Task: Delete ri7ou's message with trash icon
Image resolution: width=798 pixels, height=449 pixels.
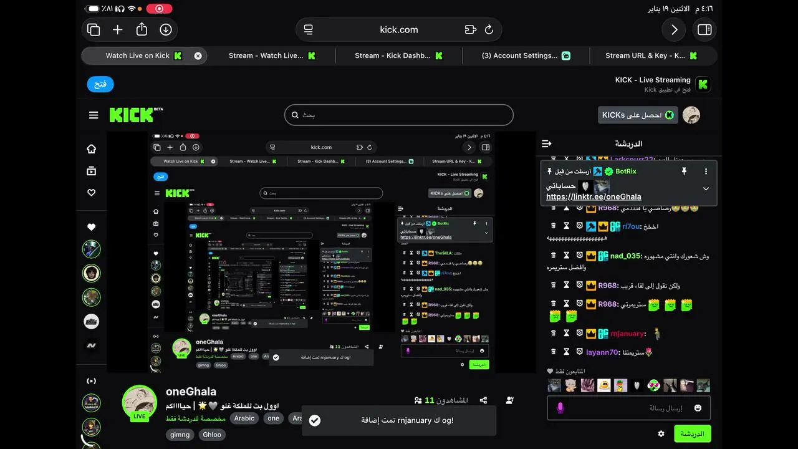Action: 553,226
